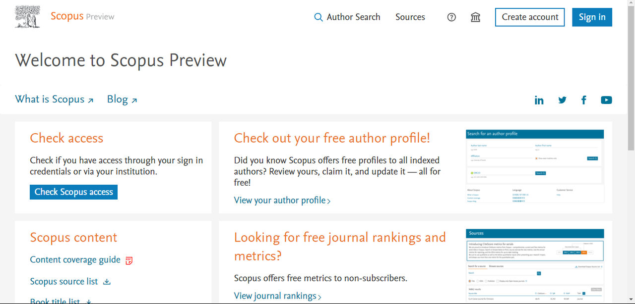Viewport: 635px width, 304px height.
Task: Visit Scopus Twitter page icon
Action: 562,100
